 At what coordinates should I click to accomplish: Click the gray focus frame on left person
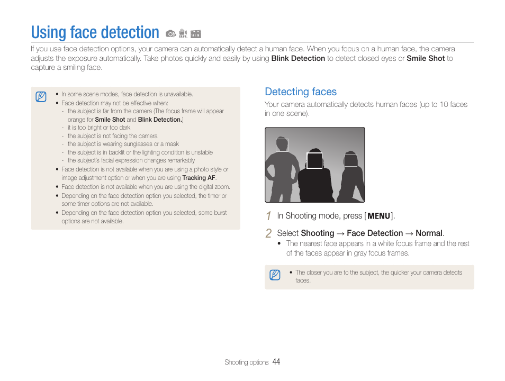pyautogui.click(x=282, y=145)
